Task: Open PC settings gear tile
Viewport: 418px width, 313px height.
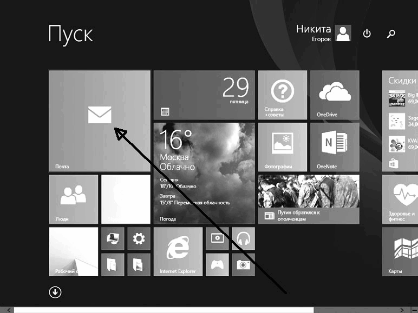Action: [x=139, y=238]
